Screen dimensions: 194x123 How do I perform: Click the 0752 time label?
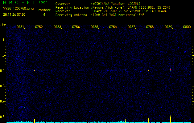pos(39,27)
